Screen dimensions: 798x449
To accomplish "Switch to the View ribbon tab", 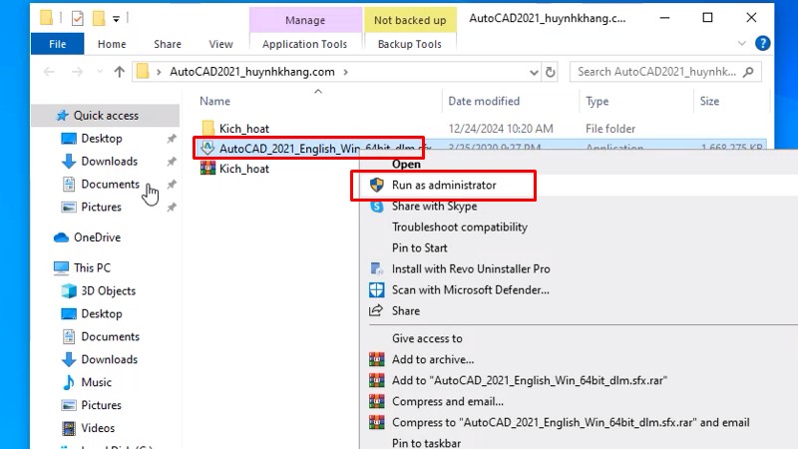I will [x=220, y=44].
